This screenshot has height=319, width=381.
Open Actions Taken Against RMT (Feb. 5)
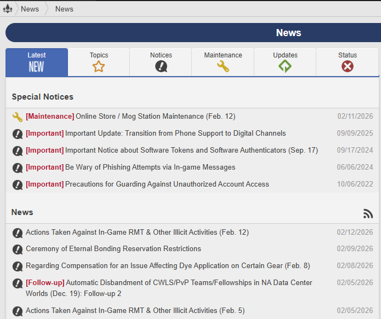135,311
